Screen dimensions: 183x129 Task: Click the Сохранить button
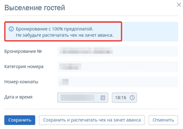(20, 120)
